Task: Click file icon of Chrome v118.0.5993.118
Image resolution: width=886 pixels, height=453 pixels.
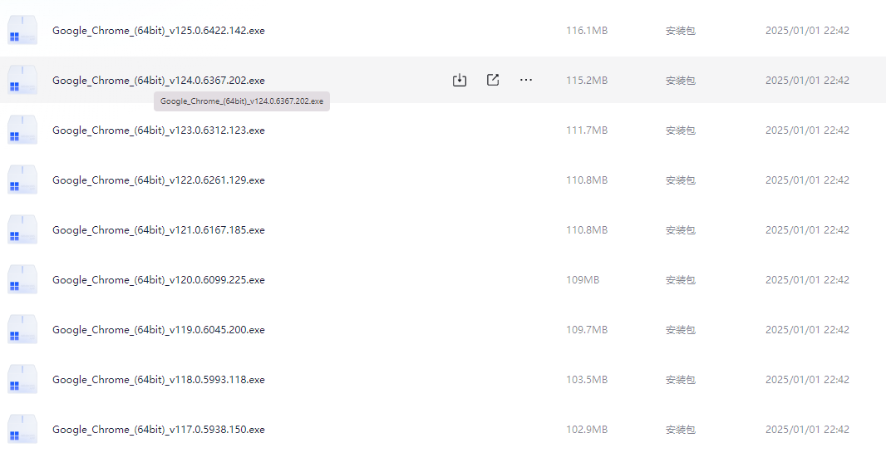Action: point(22,380)
